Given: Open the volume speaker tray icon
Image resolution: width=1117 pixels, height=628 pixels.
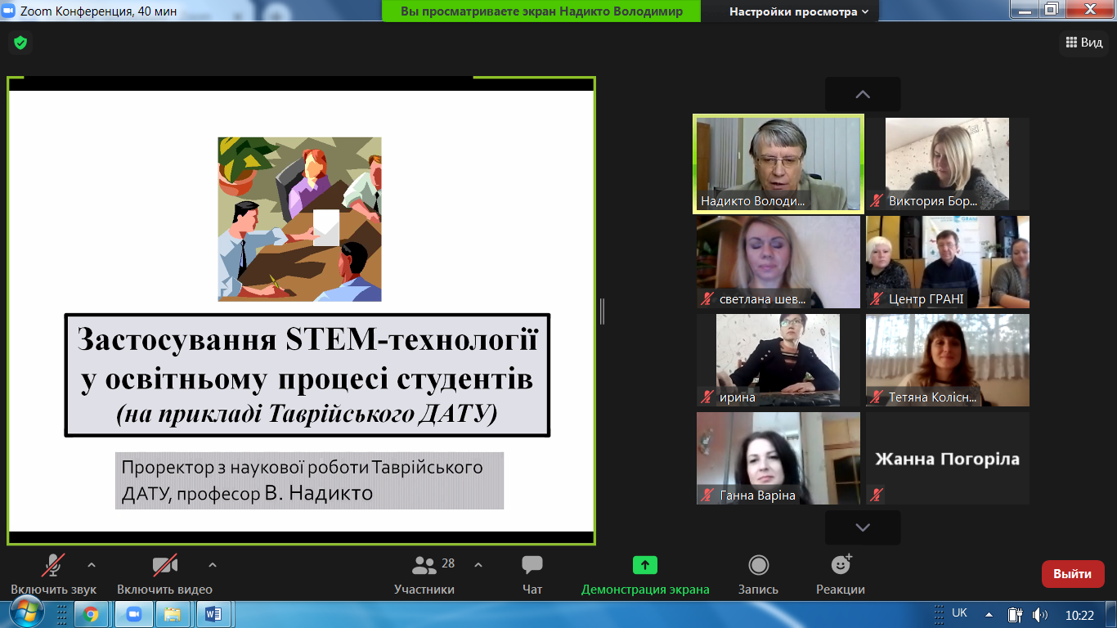Looking at the screenshot, I should [1040, 614].
